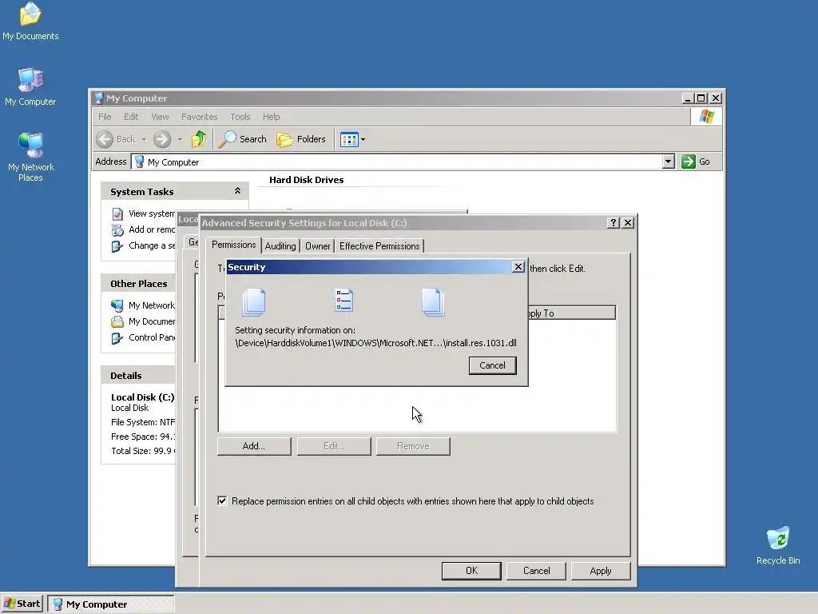This screenshot has width=818, height=614.
Task: Open the View menu
Action: pyautogui.click(x=160, y=117)
